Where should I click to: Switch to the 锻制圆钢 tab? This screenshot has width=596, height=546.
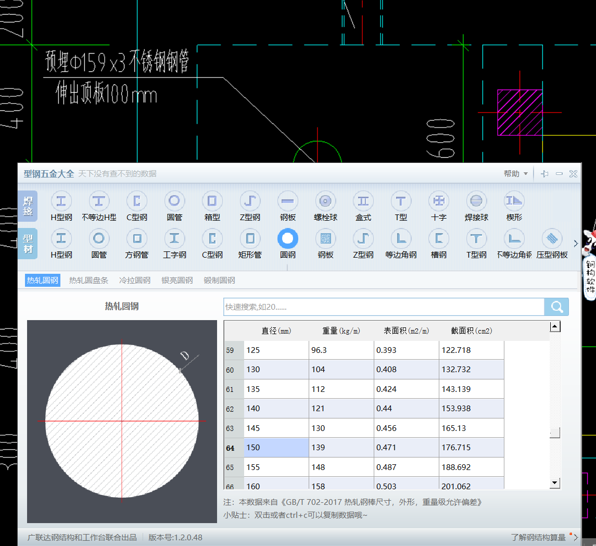coord(219,281)
